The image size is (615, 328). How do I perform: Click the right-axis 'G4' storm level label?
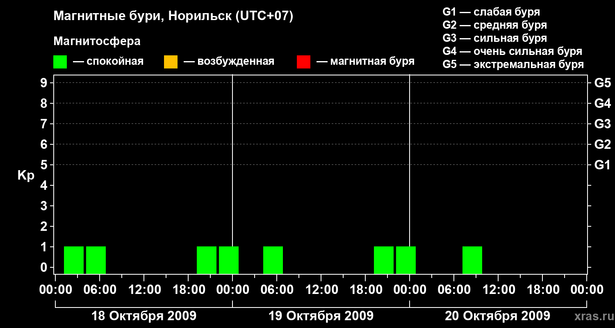click(603, 103)
